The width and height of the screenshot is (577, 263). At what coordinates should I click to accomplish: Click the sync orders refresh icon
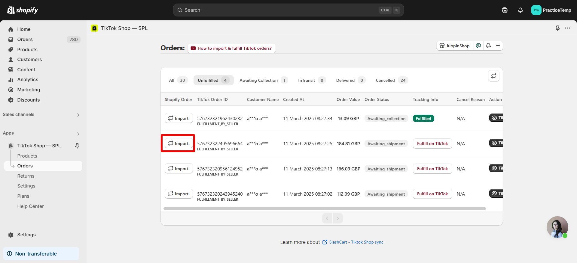point(494,76)
